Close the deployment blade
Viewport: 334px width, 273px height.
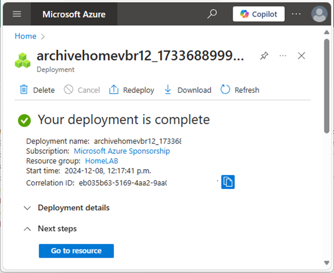click(x=301, y=56)
